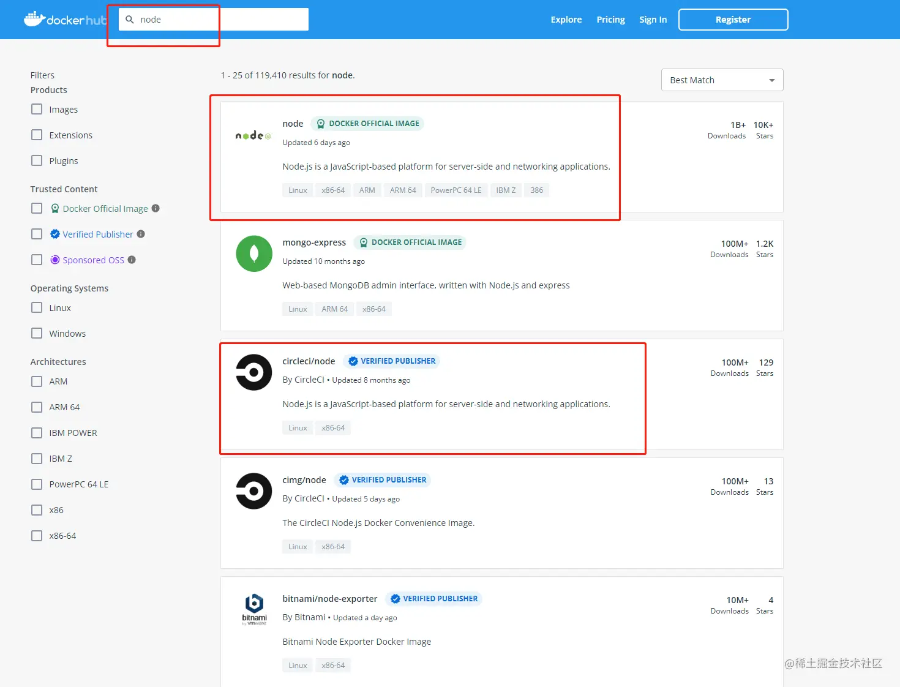Select the x86-64 architecture checkbox
This screenshot has height=687, width=900.
click(37, 535)
